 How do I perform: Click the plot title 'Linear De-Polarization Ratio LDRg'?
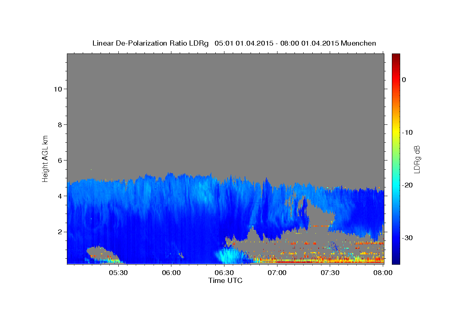pos(150,43)
